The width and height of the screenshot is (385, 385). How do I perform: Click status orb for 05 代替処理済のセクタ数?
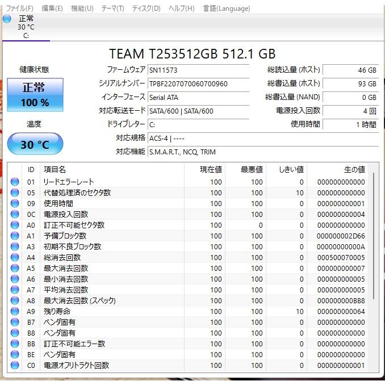click(15, 192)
